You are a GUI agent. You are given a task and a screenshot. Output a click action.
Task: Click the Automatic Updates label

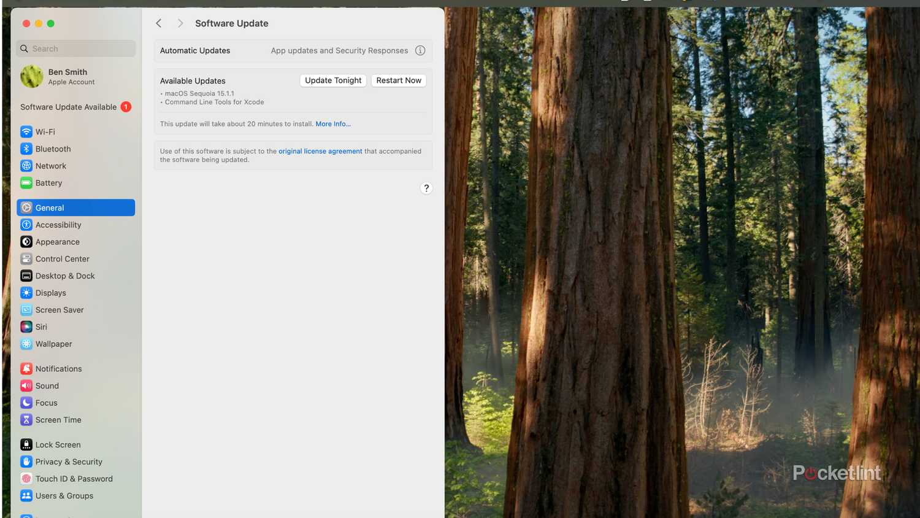point(195,51)
